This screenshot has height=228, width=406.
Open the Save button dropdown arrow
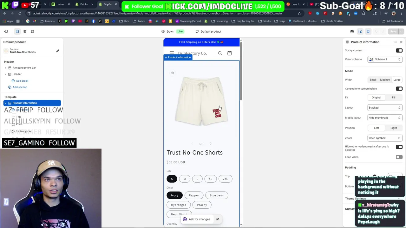(x=401, y=31)
